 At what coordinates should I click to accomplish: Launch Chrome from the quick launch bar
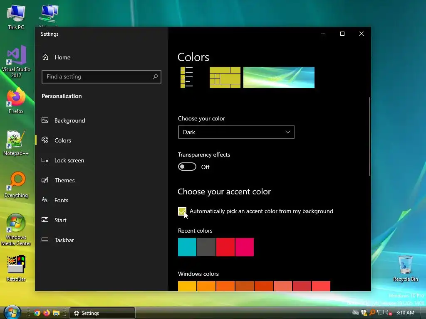(x=37, y=313)
